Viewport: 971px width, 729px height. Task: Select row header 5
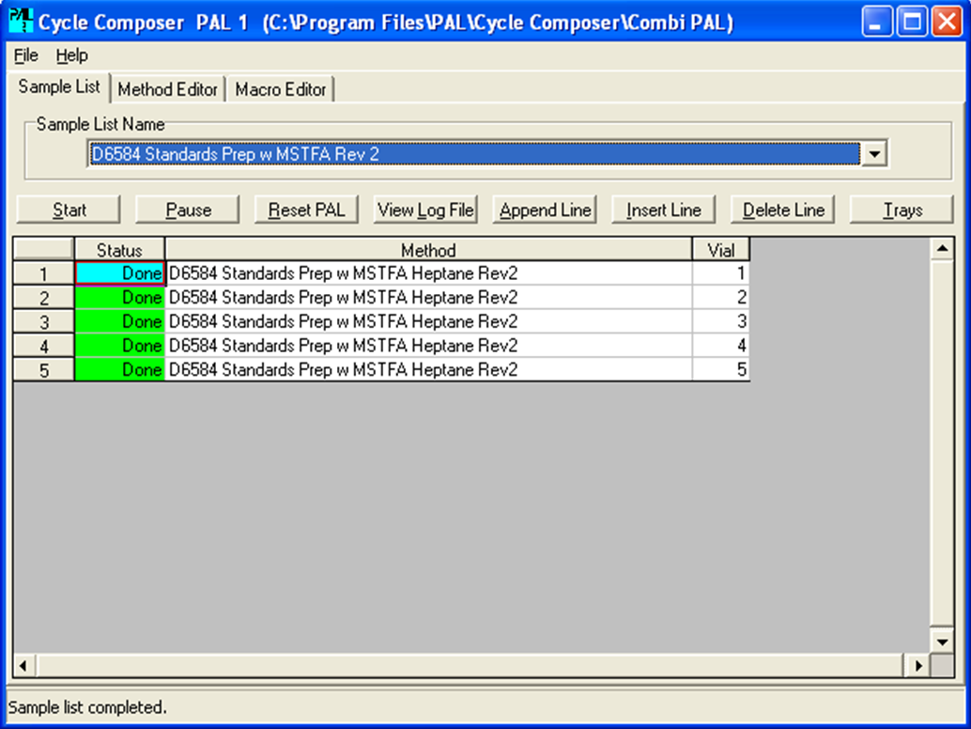tap(43, 370)
